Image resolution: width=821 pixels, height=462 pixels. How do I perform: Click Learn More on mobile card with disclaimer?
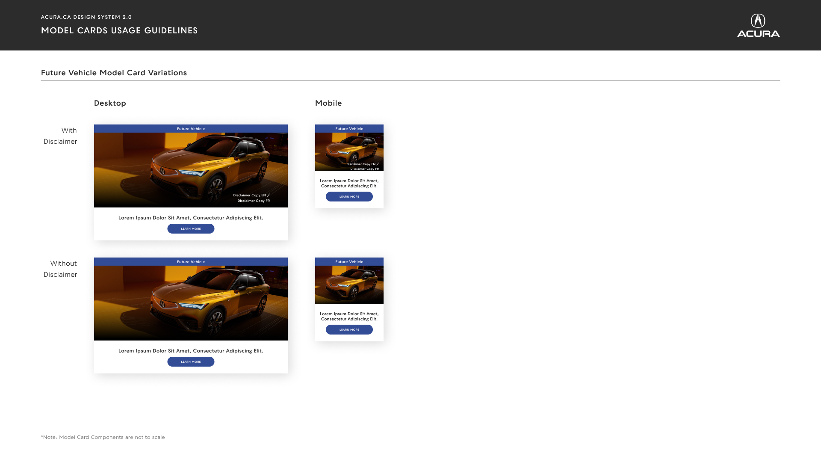point(349,197)
